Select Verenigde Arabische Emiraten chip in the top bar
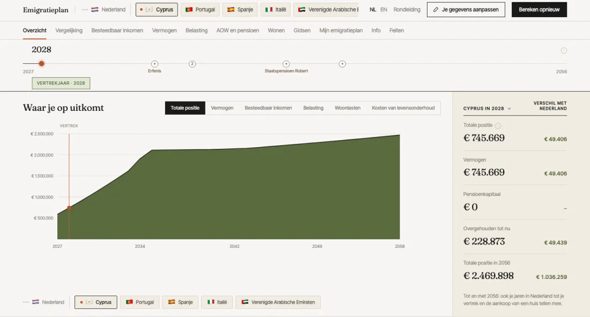Viewport: 590px width, 317px height. click(326, 10)
